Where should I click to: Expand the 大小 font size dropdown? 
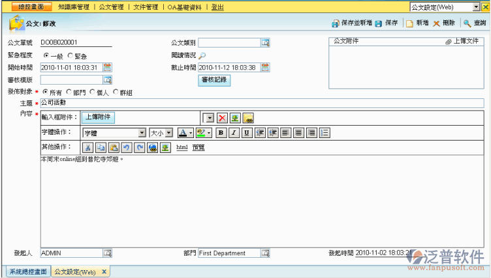(x=168, y=133)
